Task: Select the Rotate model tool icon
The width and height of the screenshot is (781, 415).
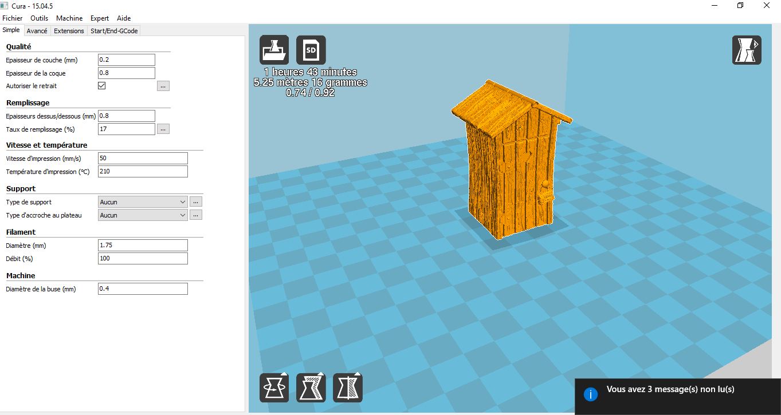Action: [x=274, y=388]
